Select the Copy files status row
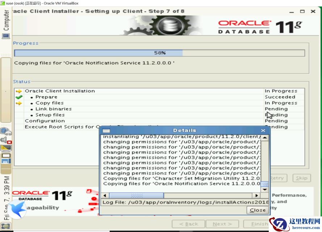 click(159, 103)
